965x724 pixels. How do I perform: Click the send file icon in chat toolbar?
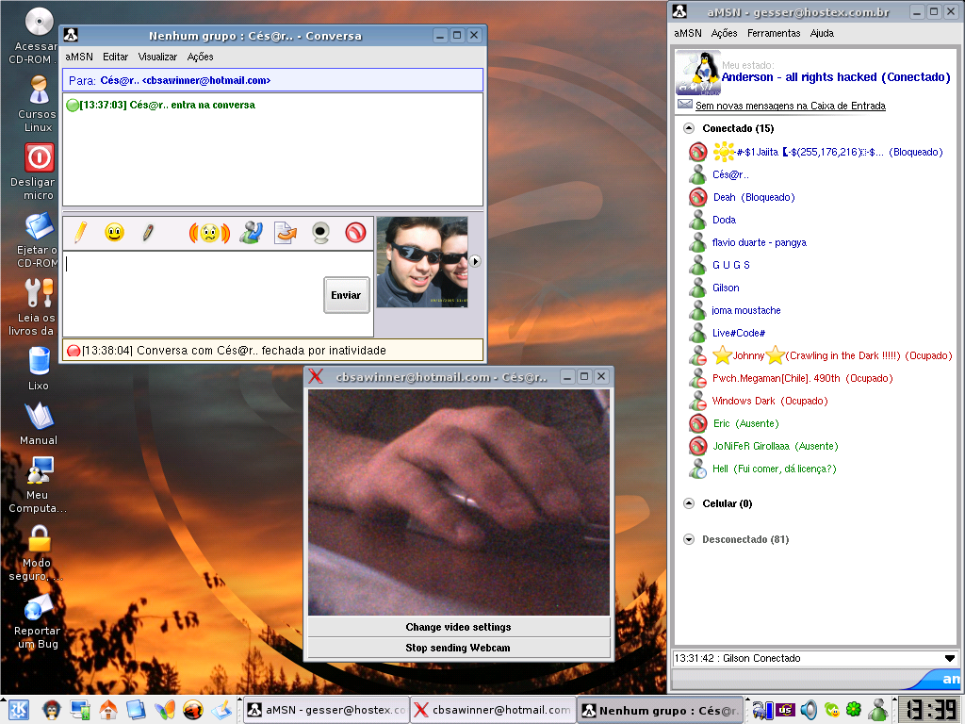(286, 233)
